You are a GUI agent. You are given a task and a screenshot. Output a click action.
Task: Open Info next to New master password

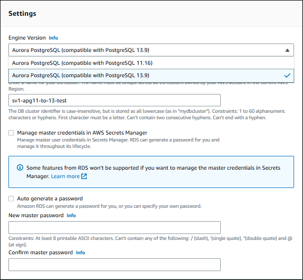pos(71,216)
